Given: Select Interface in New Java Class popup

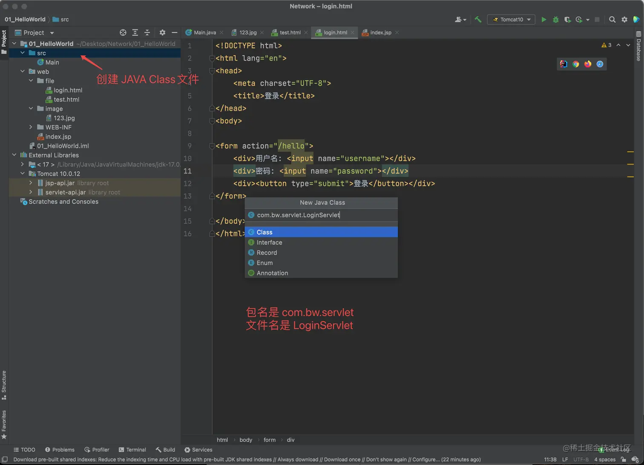Looking at the screenshot, I should 321,242.
